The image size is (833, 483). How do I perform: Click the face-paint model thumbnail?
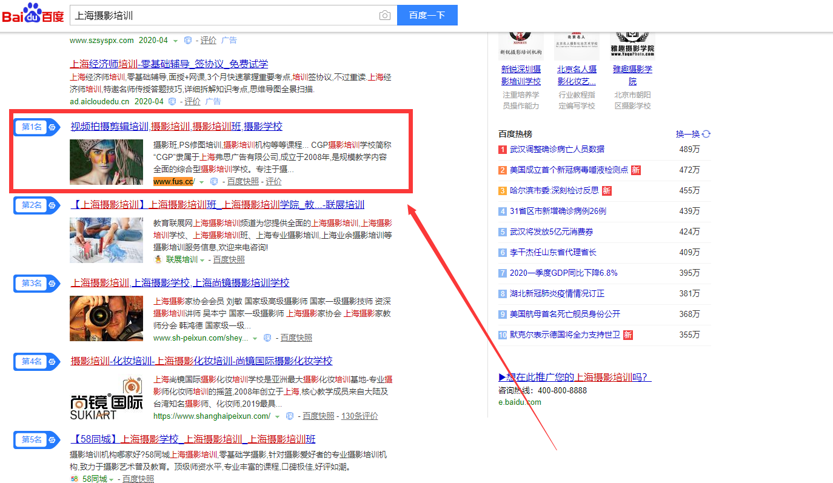pyautogui.click(x=107, y=162)
